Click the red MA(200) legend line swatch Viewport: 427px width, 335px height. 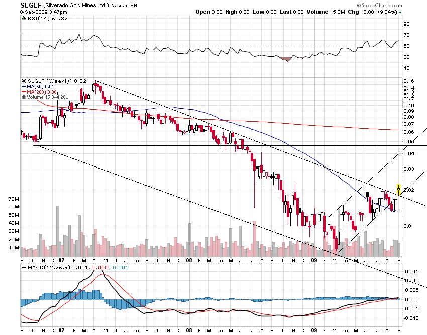pos(24,92)
